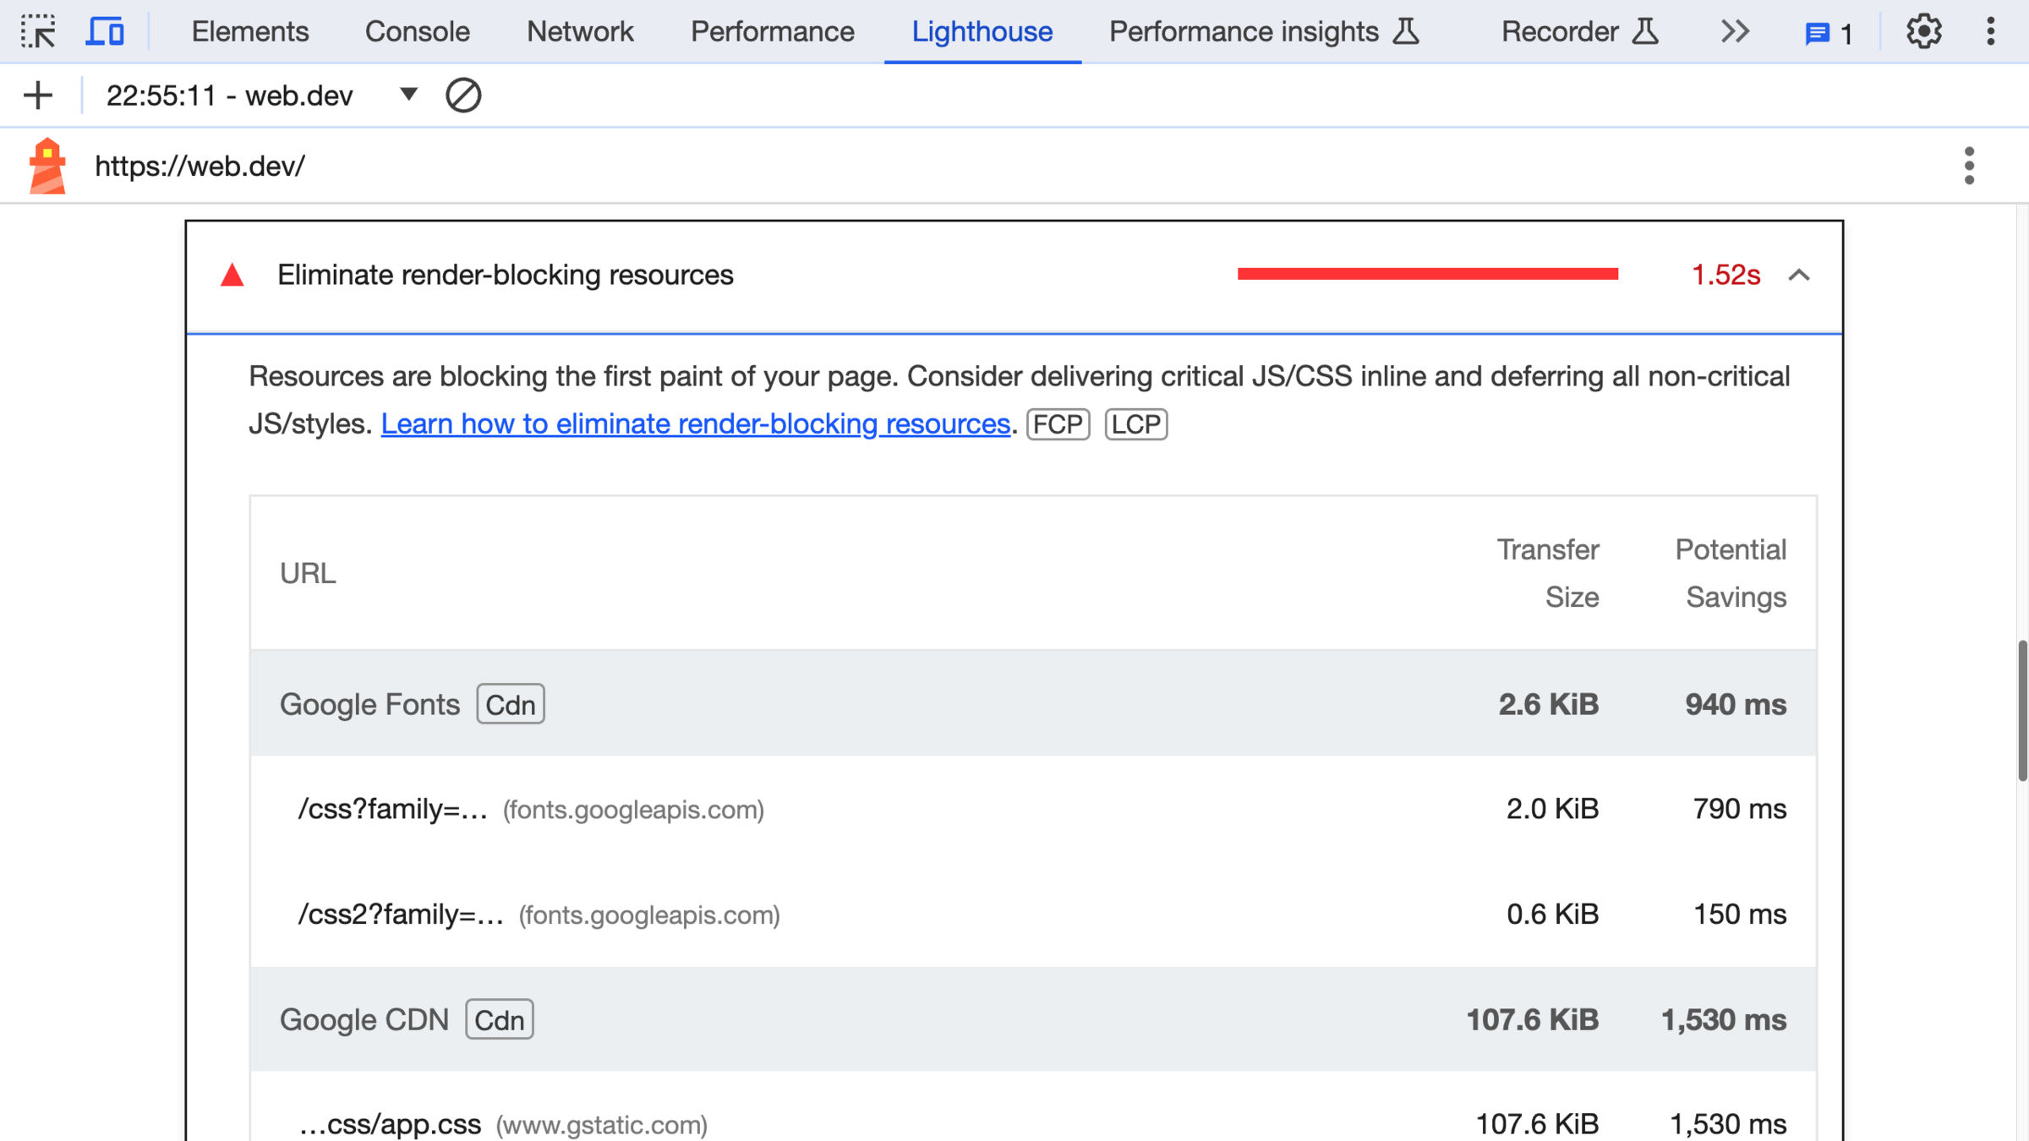Open the Lighthouse report tools menu

click(1969, 166)
